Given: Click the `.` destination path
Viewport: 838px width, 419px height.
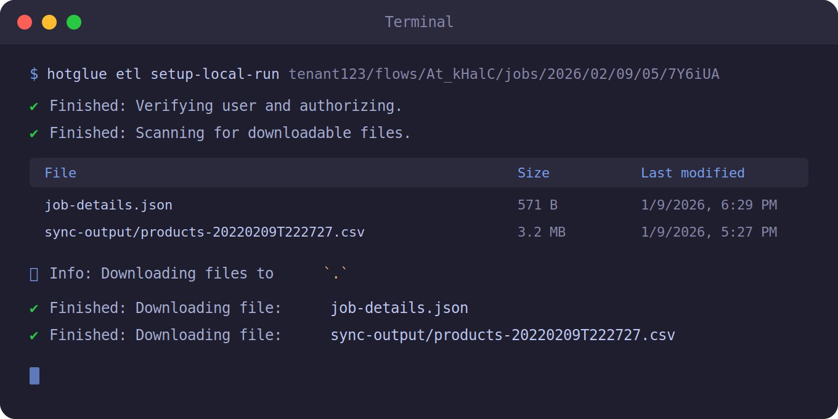Looking at the screenshot, I should [336, 274].
